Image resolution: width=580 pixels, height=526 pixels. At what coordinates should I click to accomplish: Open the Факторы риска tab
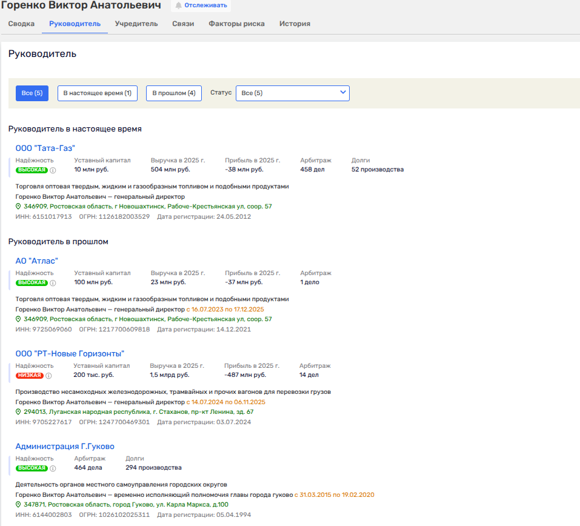point(236,24)
